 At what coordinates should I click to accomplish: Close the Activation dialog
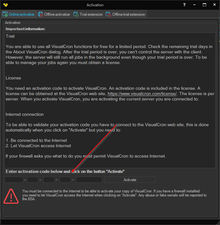pyautogui.click(x=214, y=5)
